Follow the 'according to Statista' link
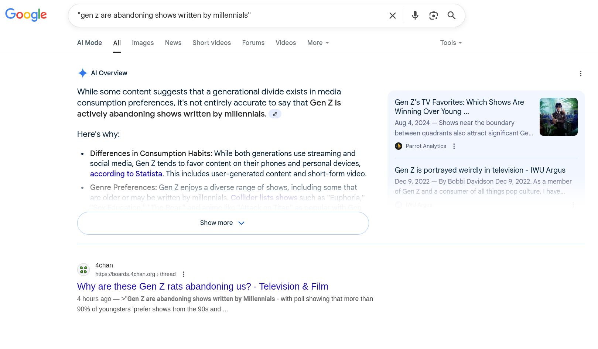The image size is (598, 349). (126, 174)
